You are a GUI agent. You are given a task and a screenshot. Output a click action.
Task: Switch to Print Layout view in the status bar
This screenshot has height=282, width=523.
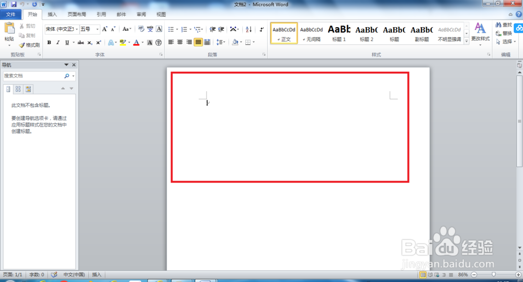coord(423,275)
